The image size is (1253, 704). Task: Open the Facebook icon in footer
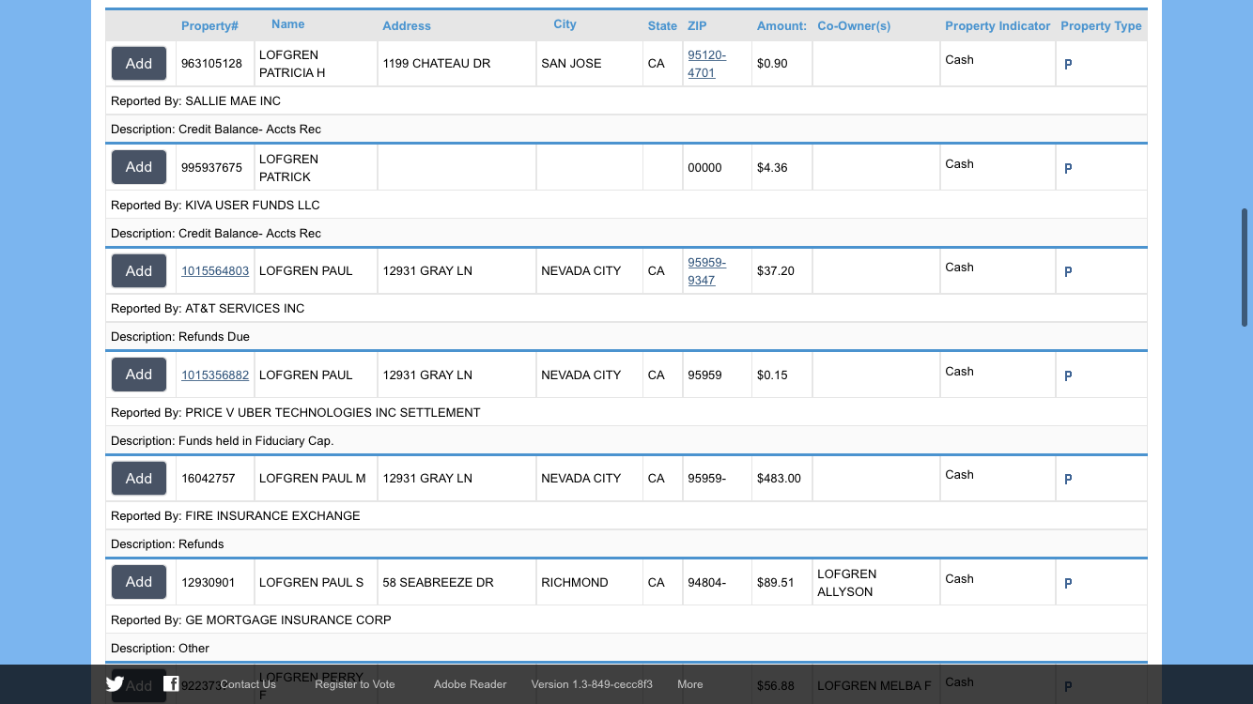pos(171,683)
